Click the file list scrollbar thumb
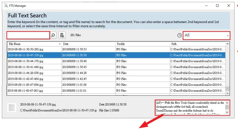Screen dimensions: 238x131 click(227, 88)
